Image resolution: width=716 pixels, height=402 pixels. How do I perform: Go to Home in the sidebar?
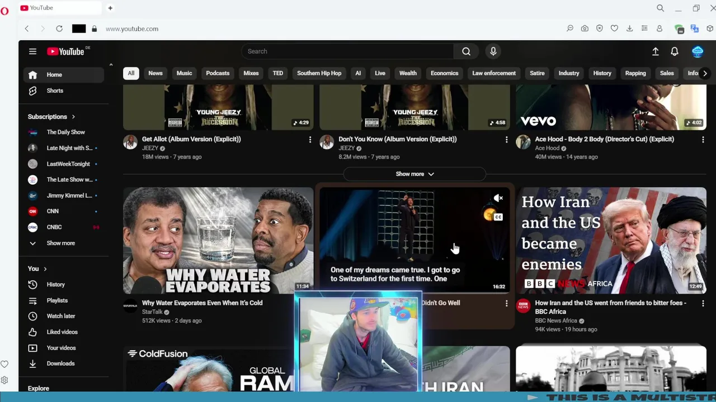point(64,75)
